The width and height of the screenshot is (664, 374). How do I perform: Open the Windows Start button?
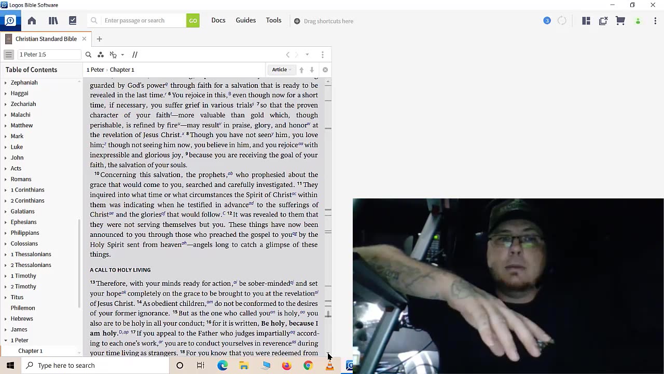click(x=10, y=365)
